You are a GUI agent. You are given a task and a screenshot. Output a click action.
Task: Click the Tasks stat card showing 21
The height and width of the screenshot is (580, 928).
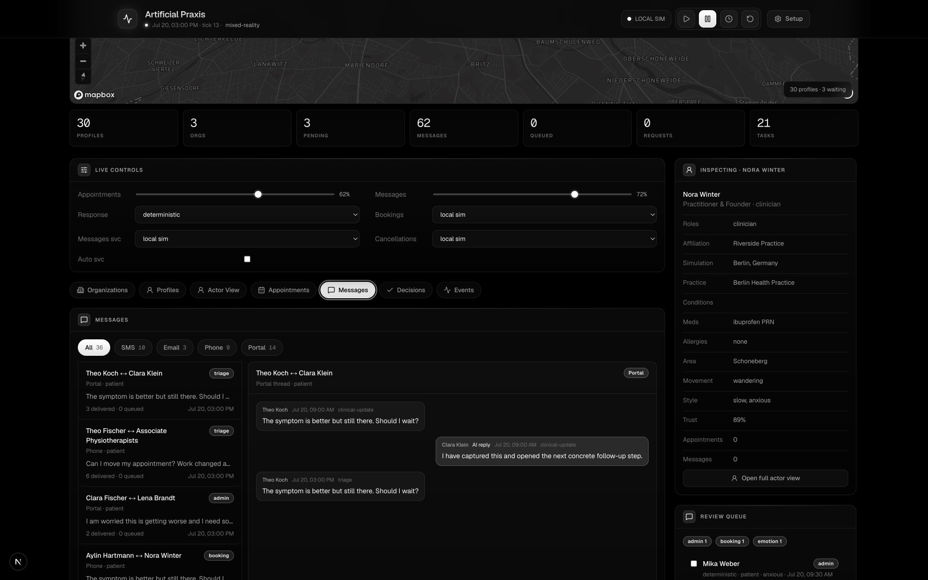point(804,128)
